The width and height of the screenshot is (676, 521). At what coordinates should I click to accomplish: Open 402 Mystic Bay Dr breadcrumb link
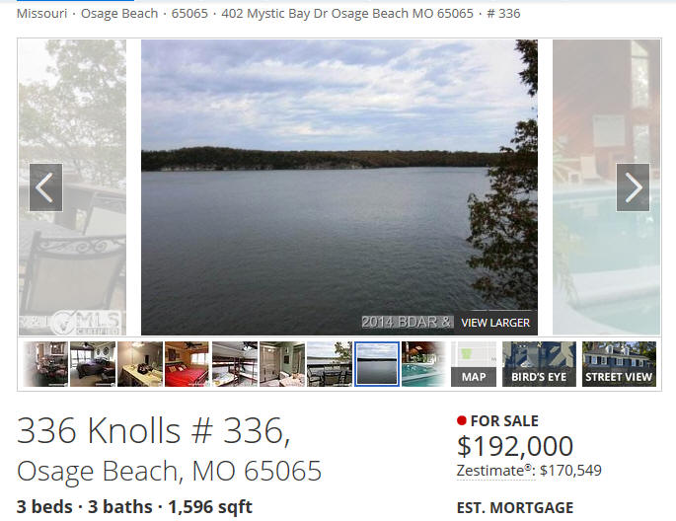click(347, 14)
